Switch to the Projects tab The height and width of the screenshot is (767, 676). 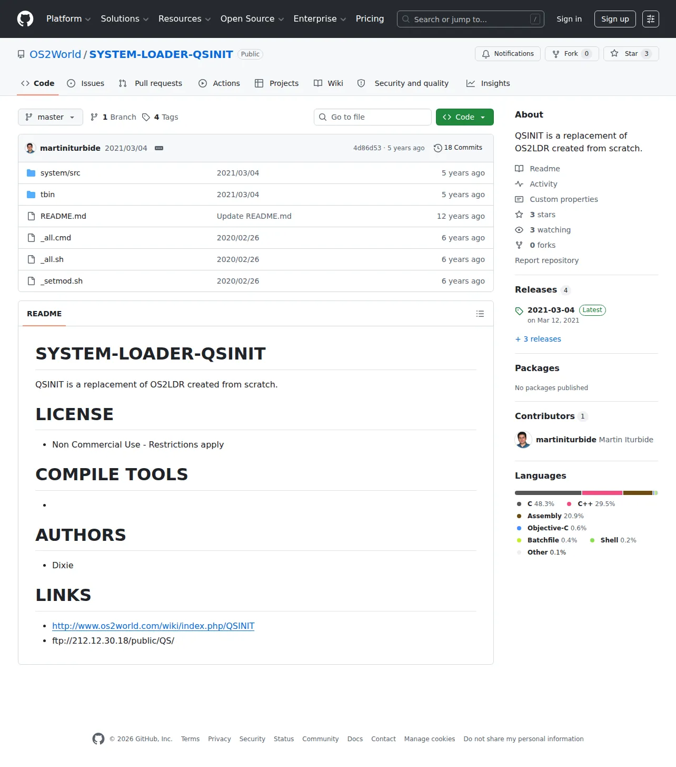(x=276, y=83)
